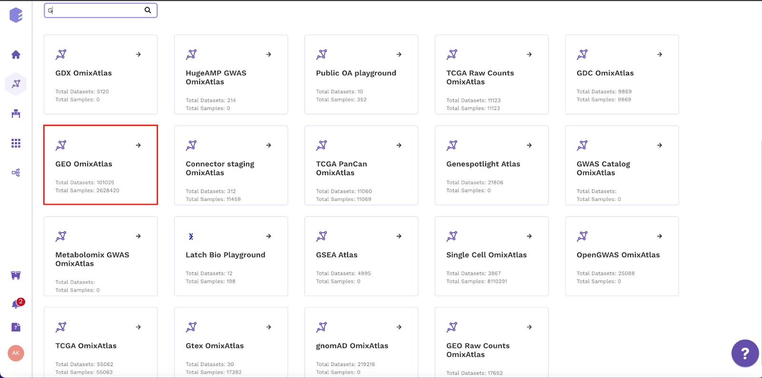
Task: Open the HugeAMP GWAS OmixAtlas title
Action: pos(216,77)
